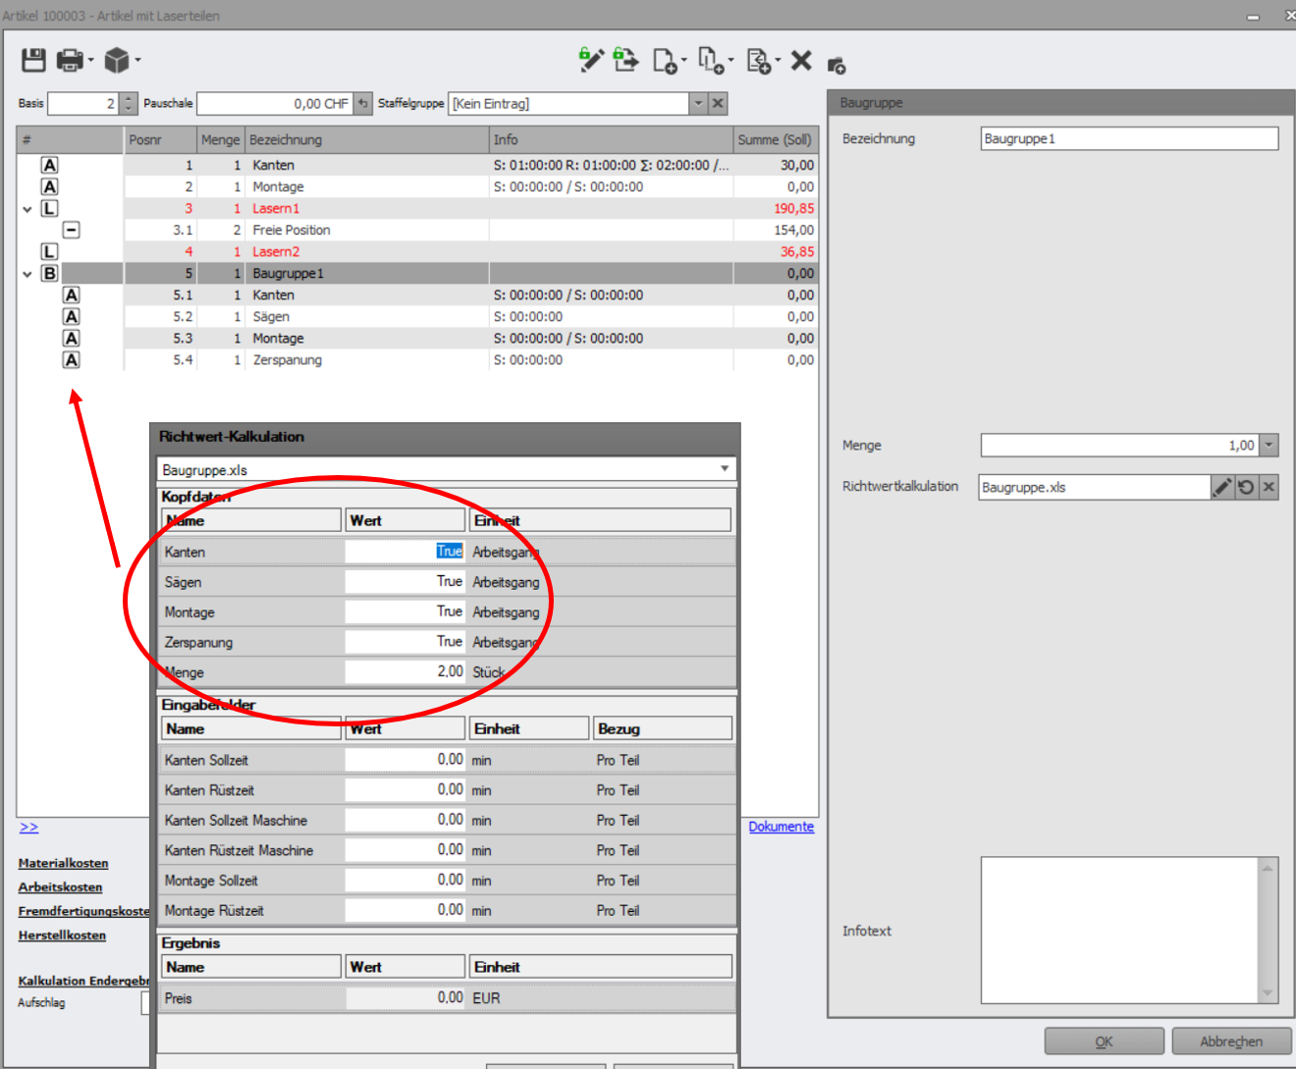1296x1069 pixels.
Task: Collapse the Baugruppe1 row tree arrow
Action: (x=27, y=274)
